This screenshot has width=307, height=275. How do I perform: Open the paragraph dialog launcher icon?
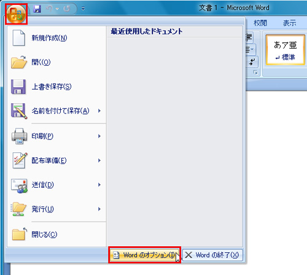point(255,72)
